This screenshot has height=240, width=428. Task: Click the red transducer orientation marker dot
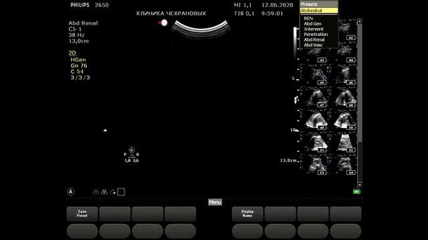164,23
